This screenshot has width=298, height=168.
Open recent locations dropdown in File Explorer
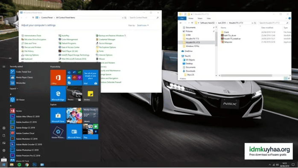pos(189,23)
